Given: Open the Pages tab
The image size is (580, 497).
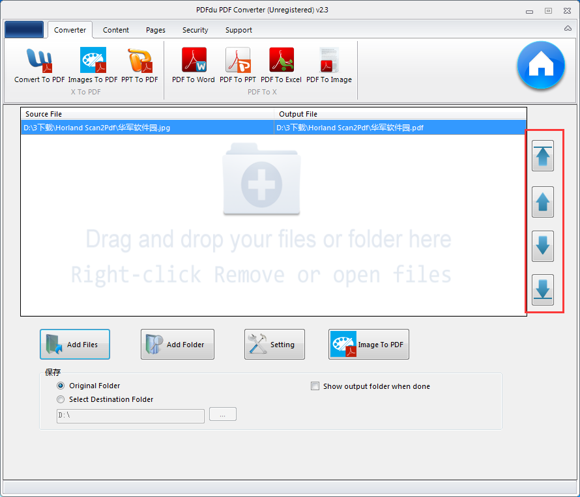Looking at the screenshot, I should [155, 30].
